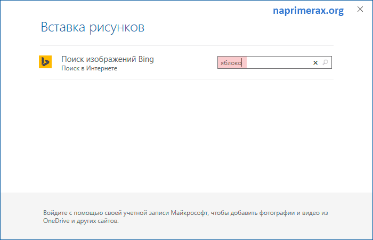Click the word рисунков in the title
The height and width of the screenshot is (240, 373).
[x=117, y=28]
